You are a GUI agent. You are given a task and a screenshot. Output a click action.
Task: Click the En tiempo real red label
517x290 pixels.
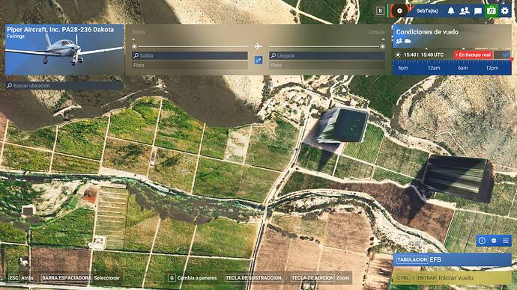point(473,55)
